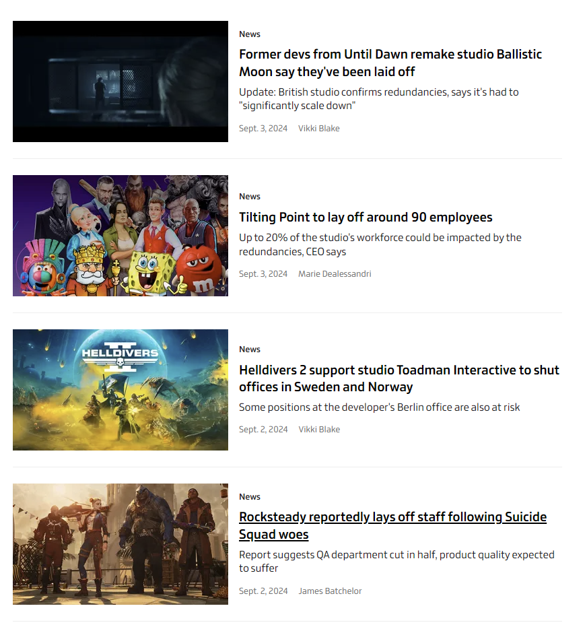Open author Vikki Blake on Until Dawn article

pyautogui.click(x=318, y=129)
